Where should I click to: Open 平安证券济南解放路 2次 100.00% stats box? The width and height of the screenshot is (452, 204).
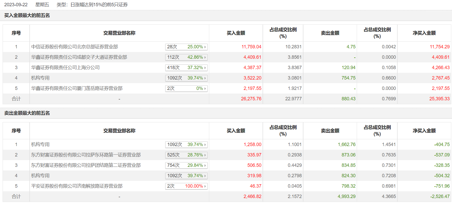click(x=186, y=186)
